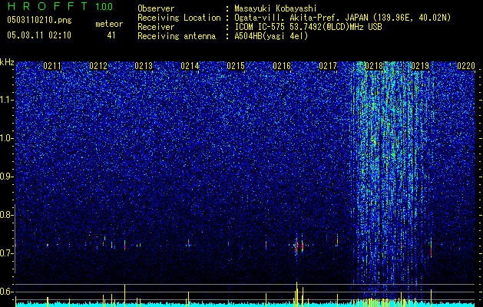Click the 0220 time marker
Viewport: 483px width, 307px height.
tap(466, 66)
